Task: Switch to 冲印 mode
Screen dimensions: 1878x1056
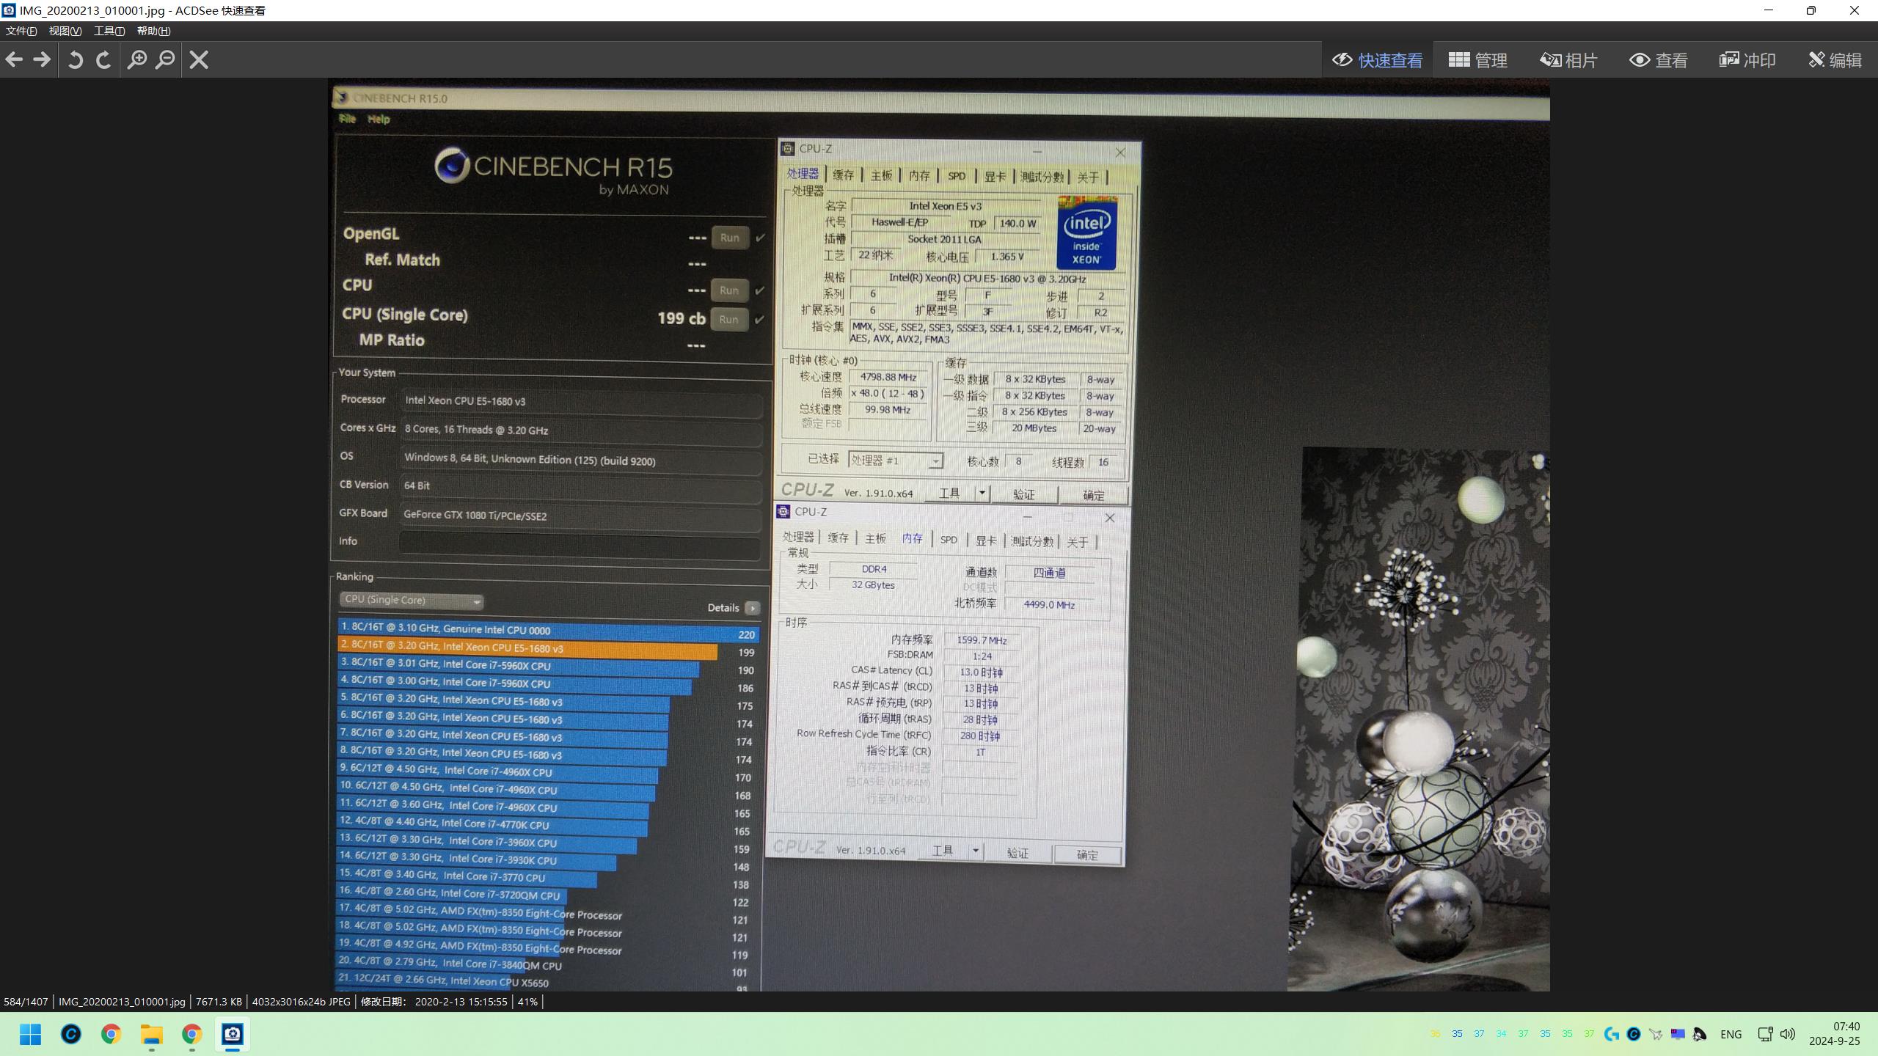Action: pos(1747,60)
